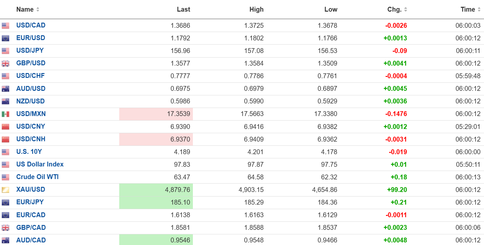
Task: Sort by the Time column arrows
Action: [x=479, y=10]
